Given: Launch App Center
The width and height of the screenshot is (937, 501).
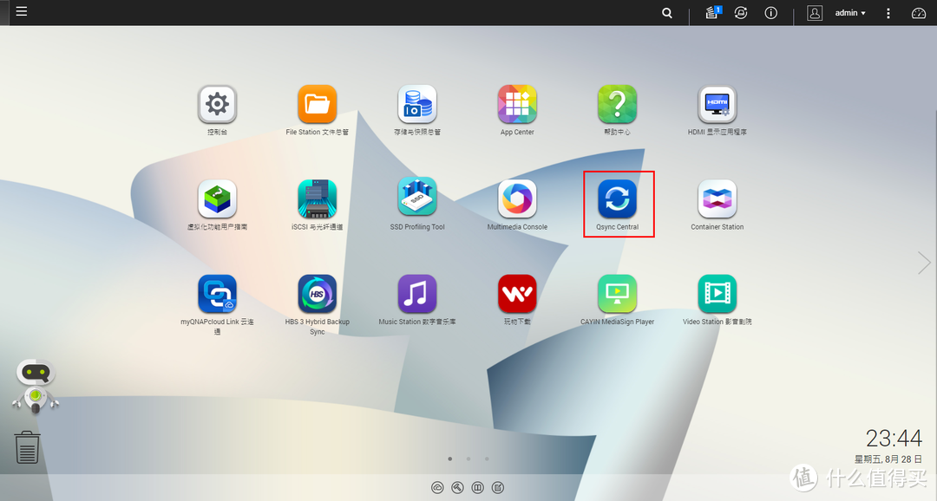Looking at the screenshot, I should (x=517, y=105).
